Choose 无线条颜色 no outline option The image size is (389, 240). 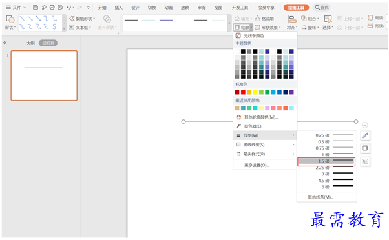coord(265,35)
